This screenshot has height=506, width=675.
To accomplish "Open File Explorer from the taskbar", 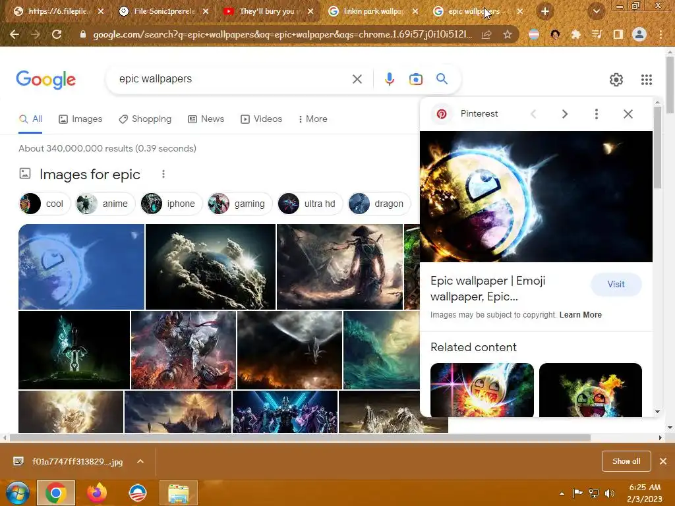I will coord(179,493).
